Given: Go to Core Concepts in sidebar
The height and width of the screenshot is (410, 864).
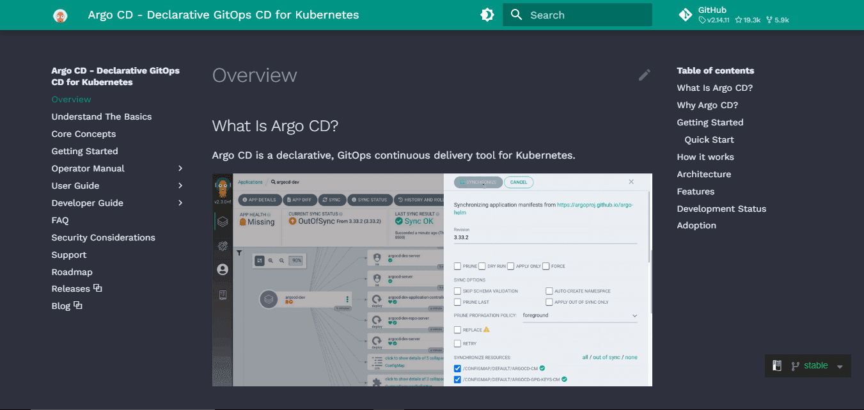Looking at the screenshot, I should coord(84,134).
